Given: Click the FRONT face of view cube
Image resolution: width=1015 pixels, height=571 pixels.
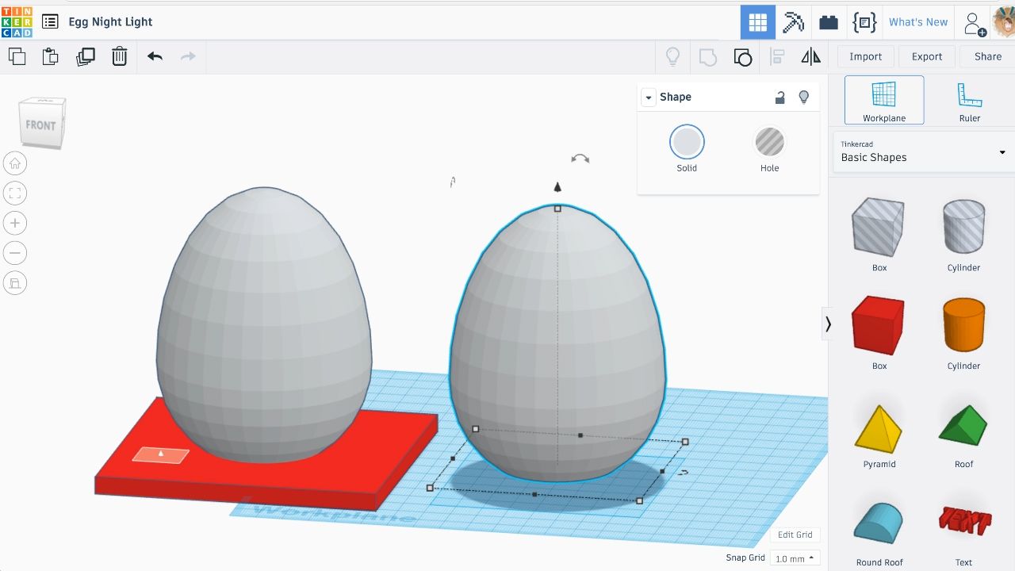Looking at the screenshot, I should [41, 125].
